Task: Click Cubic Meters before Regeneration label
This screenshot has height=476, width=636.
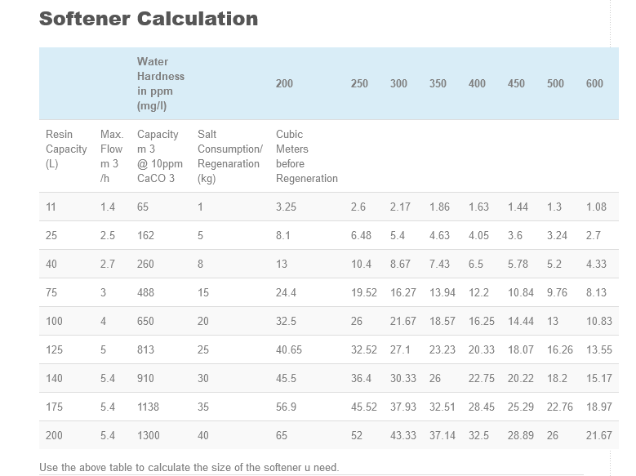Action: (306, 156)
